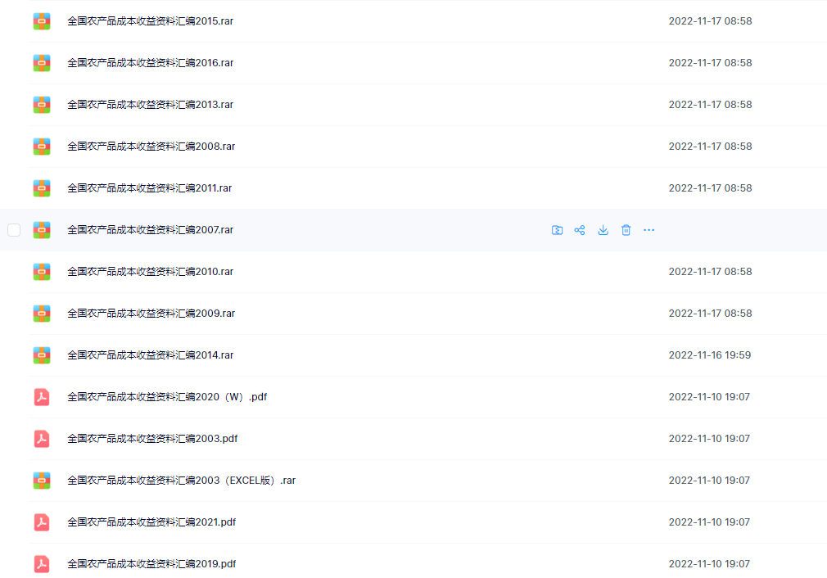Share the 2007.rar file via the share icon
The height and width of the screenshot is (578, 827).
[x=580, y=230]
